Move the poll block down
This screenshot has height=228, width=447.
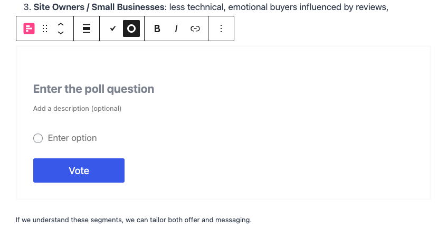(61, 33)
